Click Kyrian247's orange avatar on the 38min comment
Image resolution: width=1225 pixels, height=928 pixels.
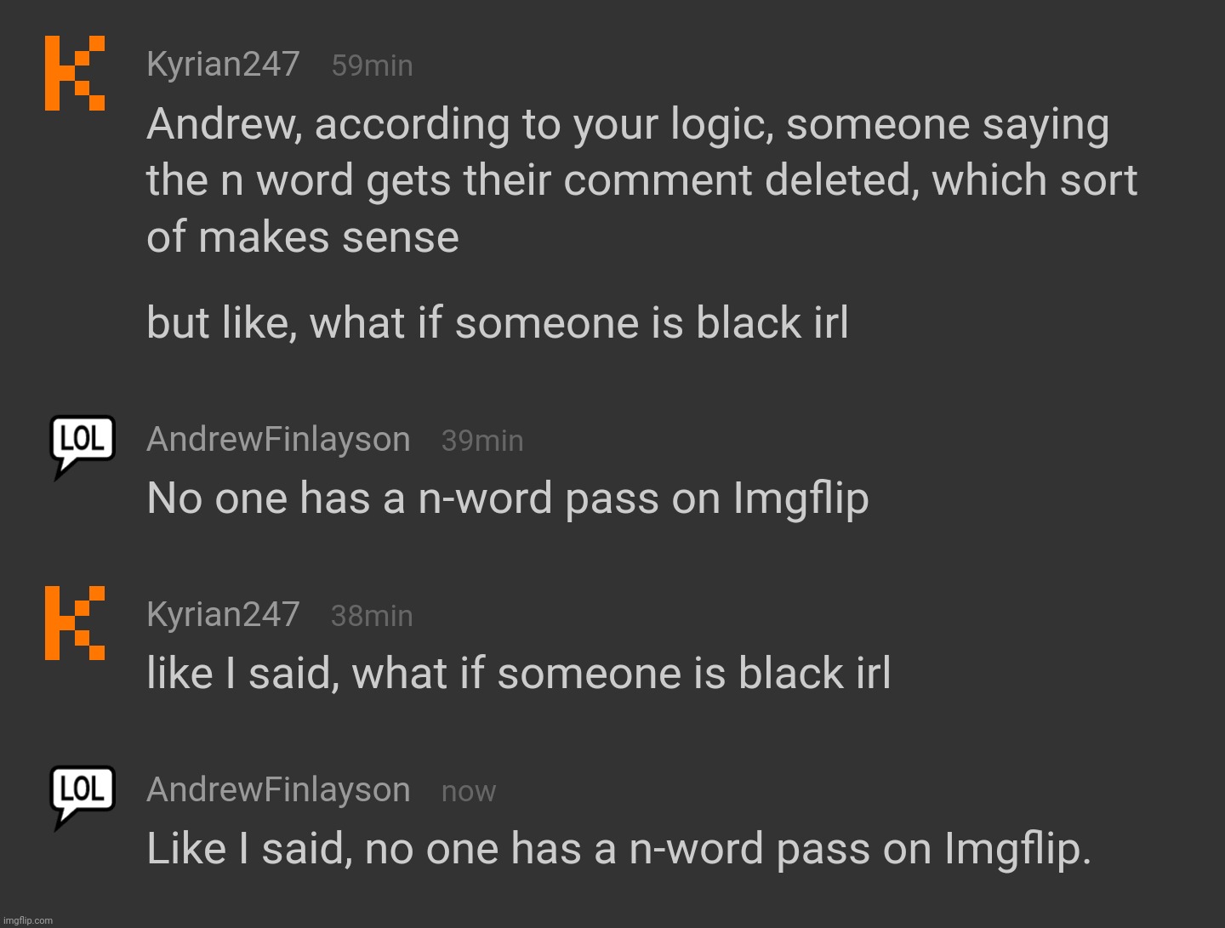tap(75, 623)
